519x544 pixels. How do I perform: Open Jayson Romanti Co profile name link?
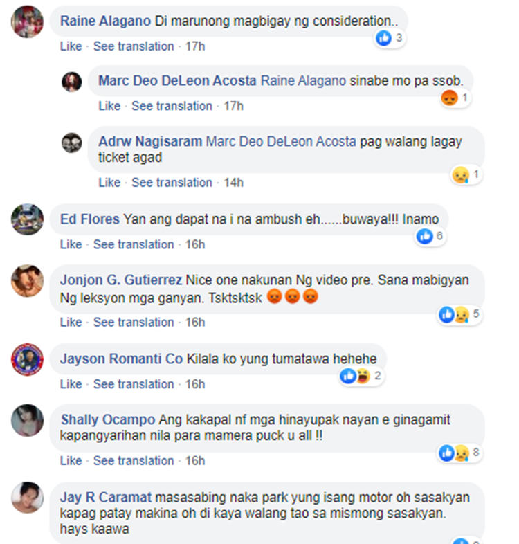click(x=121, y=359)
